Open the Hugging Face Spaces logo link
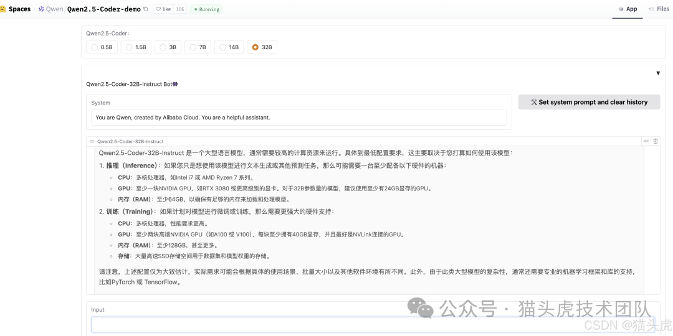This screenshot has height=336, width=673. pyautogui.click(x=3, y=9)
